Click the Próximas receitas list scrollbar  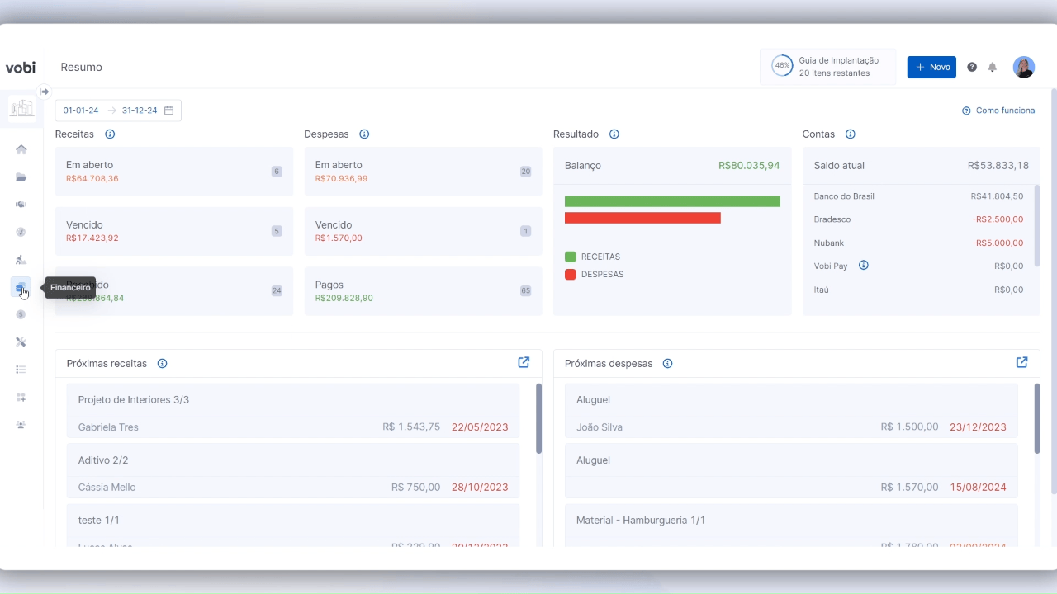(539, 418)
